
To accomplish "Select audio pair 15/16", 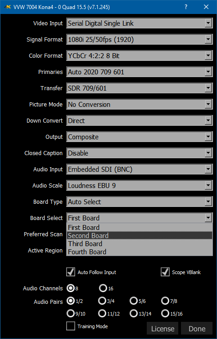I will [x=165, y=313].
